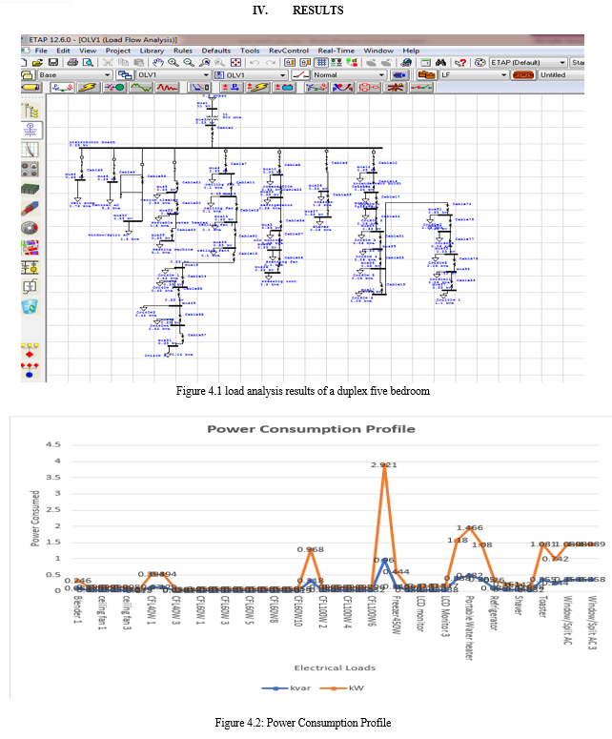Click the red diamond scenario wizard icon

point(31,351)
